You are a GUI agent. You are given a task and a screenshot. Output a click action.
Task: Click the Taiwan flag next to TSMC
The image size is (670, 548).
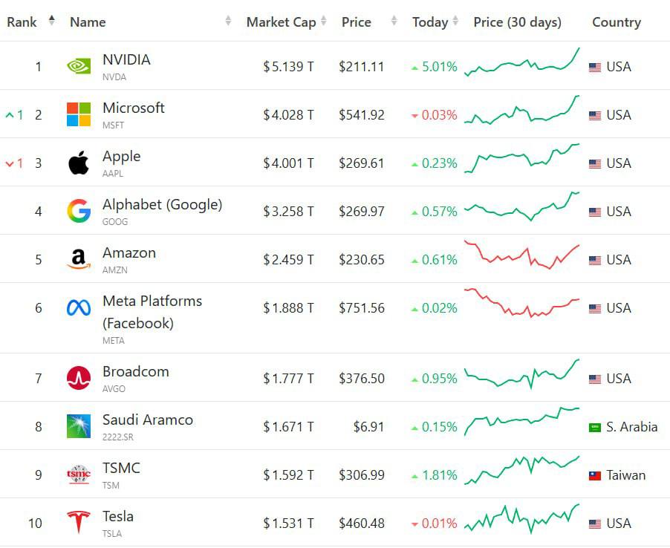pos(595,475)
